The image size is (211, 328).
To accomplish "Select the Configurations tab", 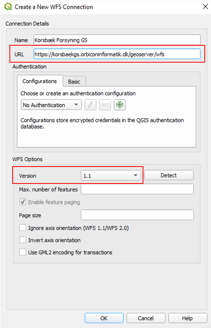I will point(40,81).
